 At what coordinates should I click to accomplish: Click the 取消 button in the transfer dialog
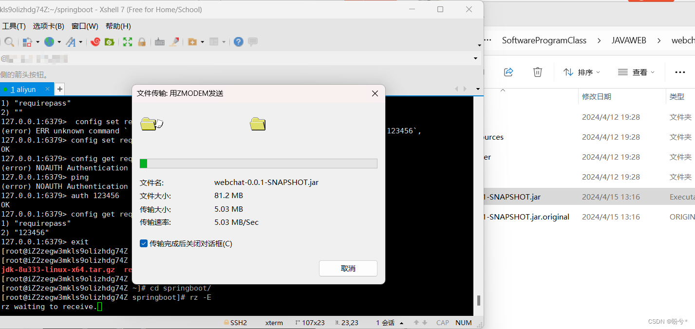(x=348, y=269)
